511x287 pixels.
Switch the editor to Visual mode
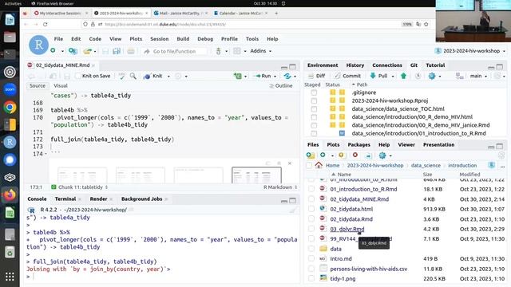click(x=61, y=85)
